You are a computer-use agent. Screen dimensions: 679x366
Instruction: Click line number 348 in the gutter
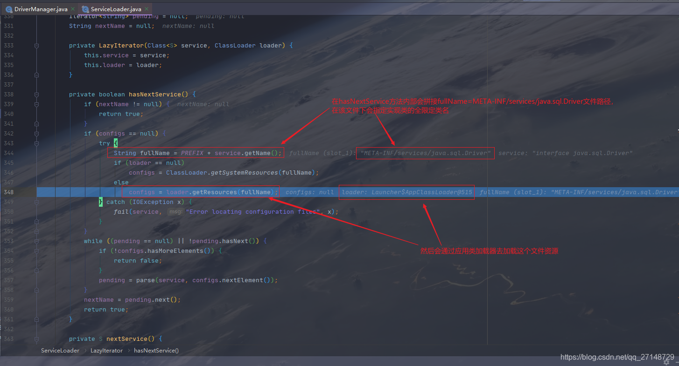pyautogui.click(x=8, y=192)
